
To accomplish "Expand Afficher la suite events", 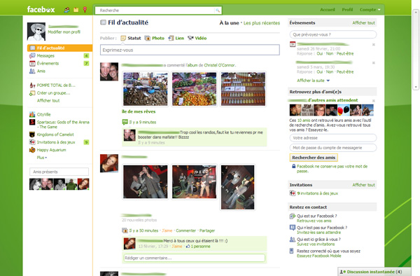I will tap(313, 81).
